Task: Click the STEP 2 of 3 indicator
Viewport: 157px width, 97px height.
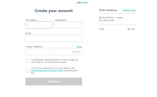Action: 82,3
